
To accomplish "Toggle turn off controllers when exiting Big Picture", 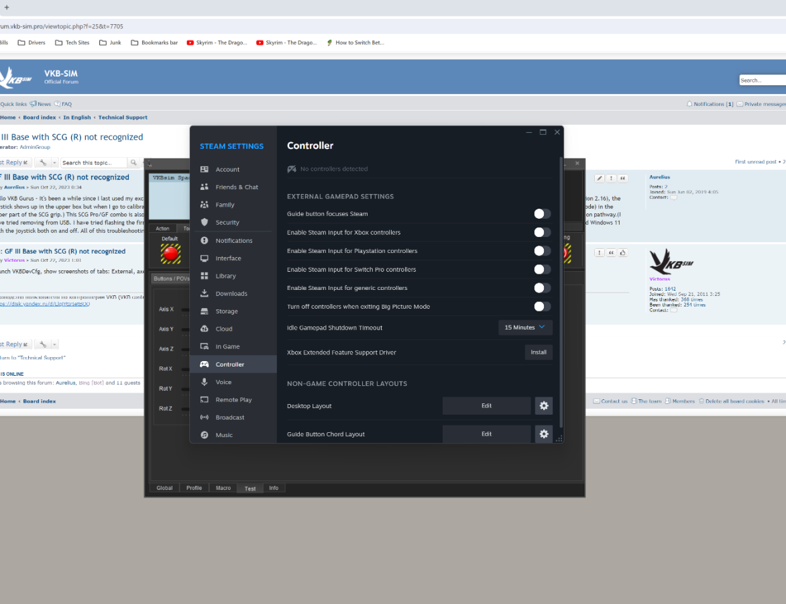I will click(x=542, y=307).
